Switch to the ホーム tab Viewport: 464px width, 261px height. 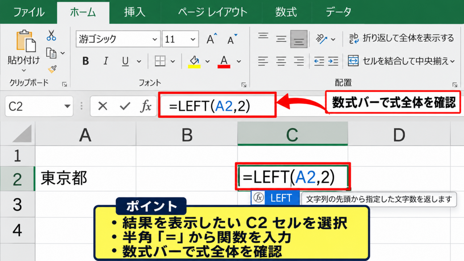click(83, 12)
